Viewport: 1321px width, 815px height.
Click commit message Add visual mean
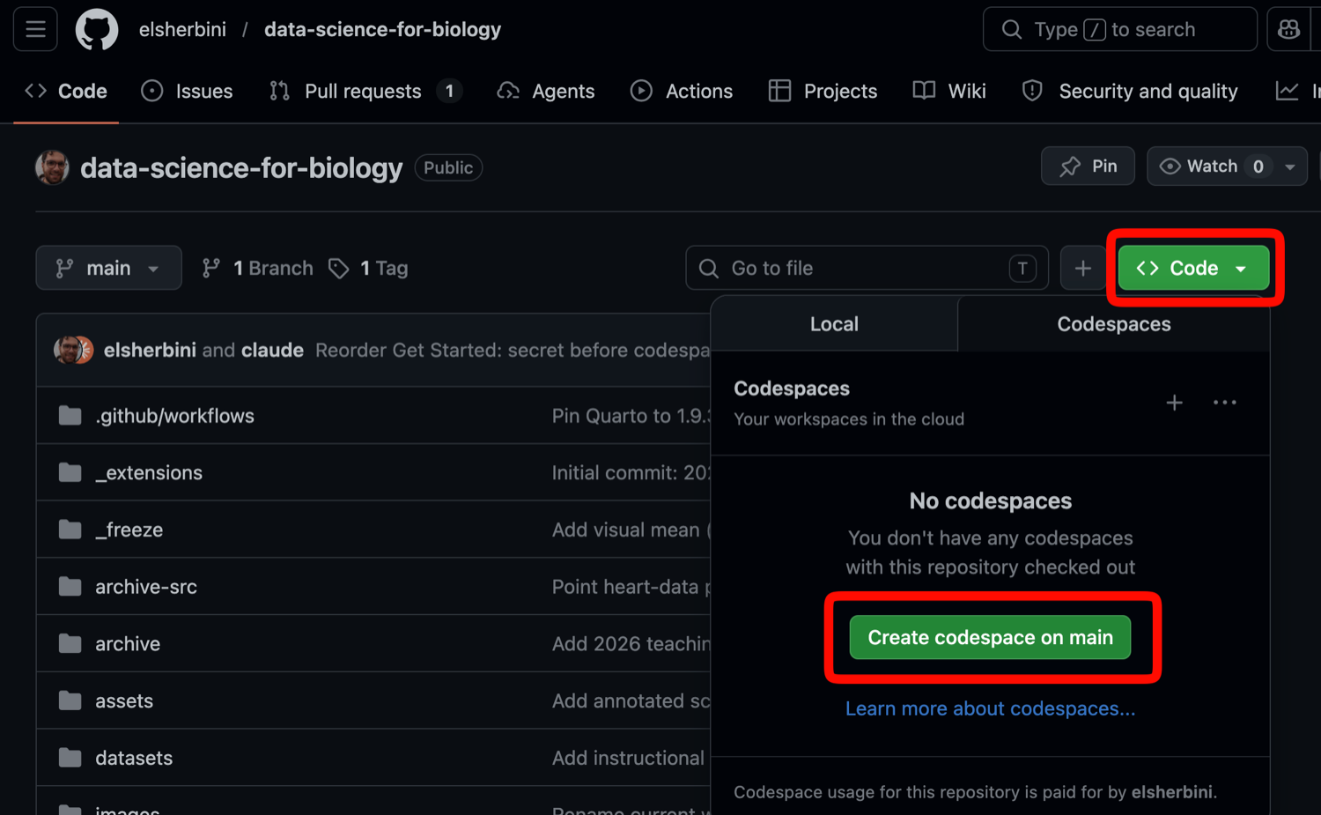click(631, 530)
